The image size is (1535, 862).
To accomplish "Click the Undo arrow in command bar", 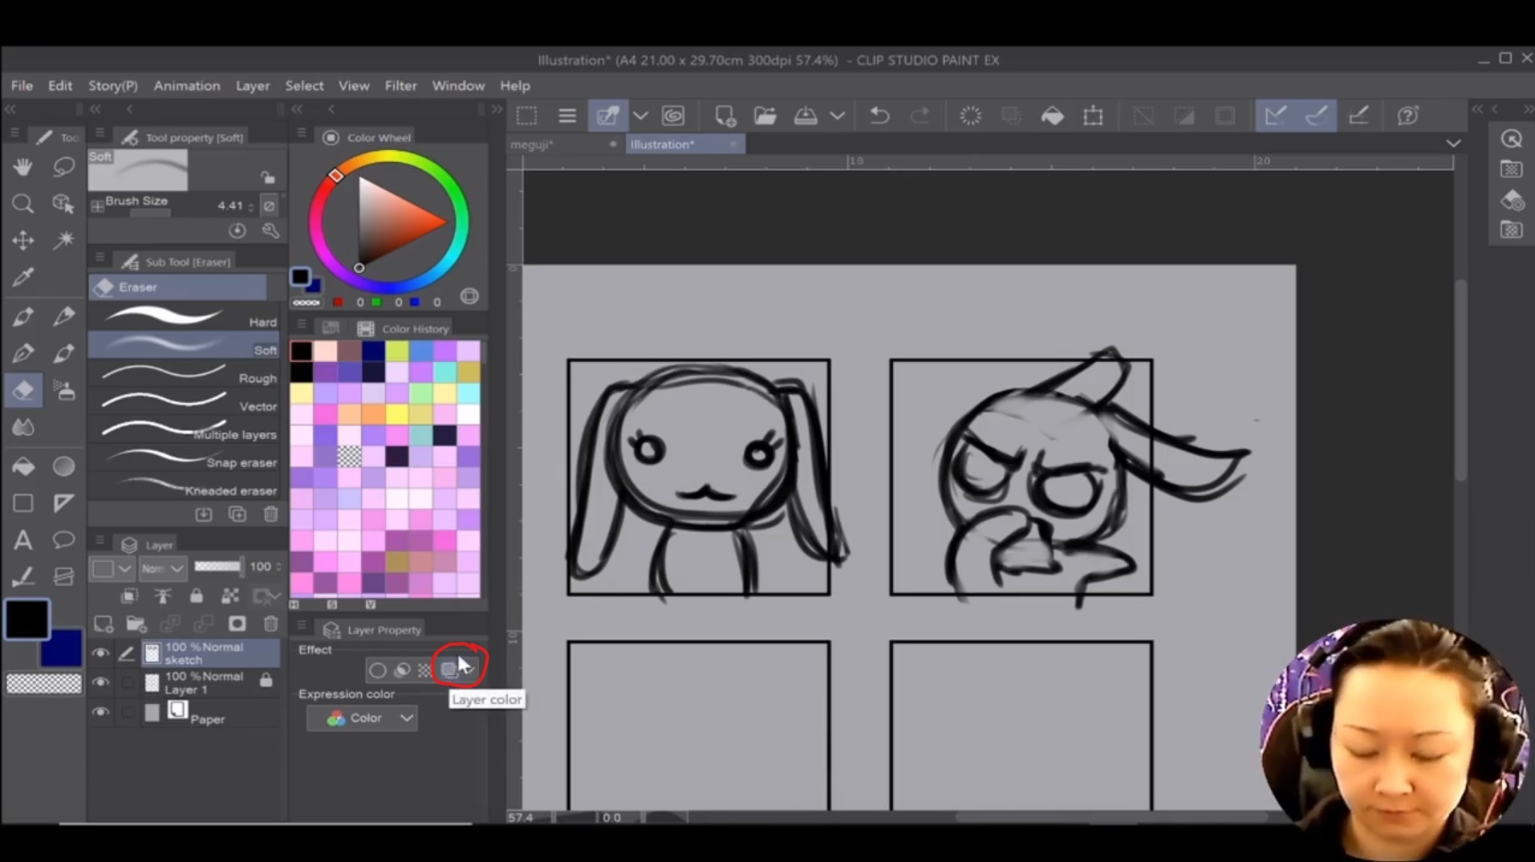I will 879,116.
